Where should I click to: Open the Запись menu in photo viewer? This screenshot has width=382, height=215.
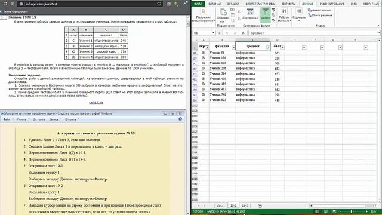[x=56, y=119]
